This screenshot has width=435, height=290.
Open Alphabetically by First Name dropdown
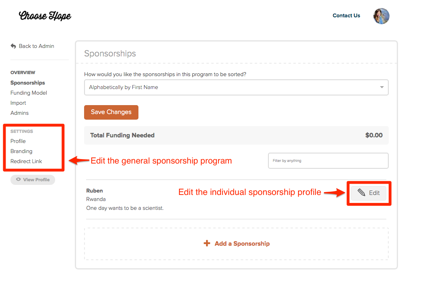(x=236, y=87)
